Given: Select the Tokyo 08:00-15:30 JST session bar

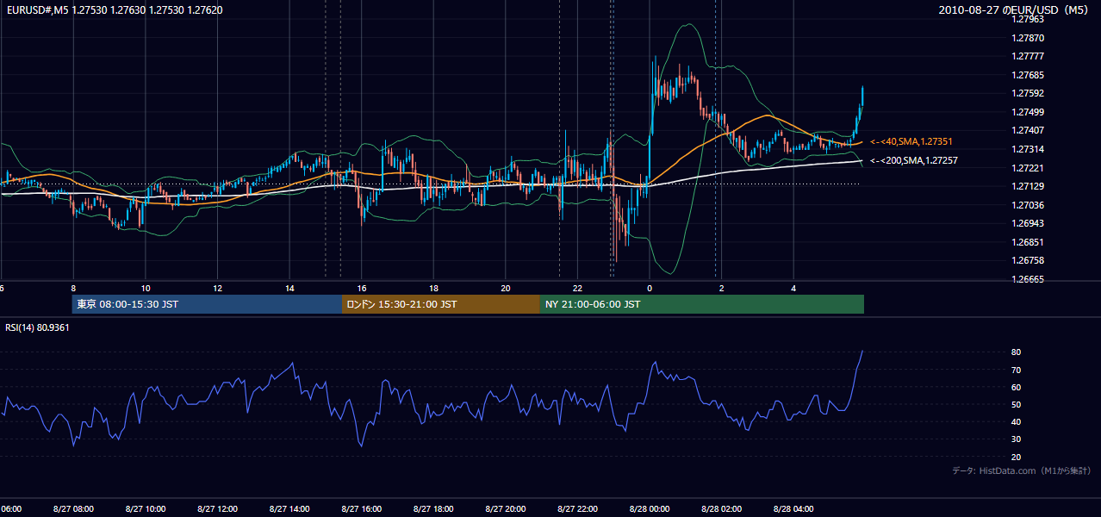Looking at the screenshot, I should 208,304.
